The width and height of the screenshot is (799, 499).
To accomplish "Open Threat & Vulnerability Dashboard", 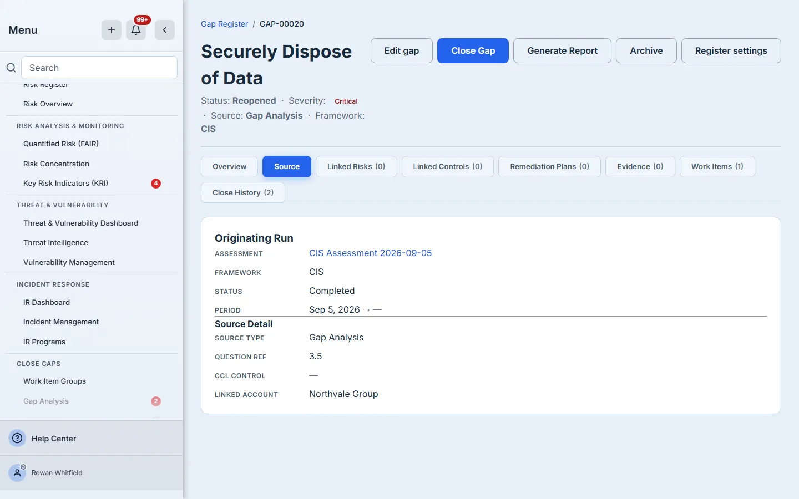I will (81, 223).
